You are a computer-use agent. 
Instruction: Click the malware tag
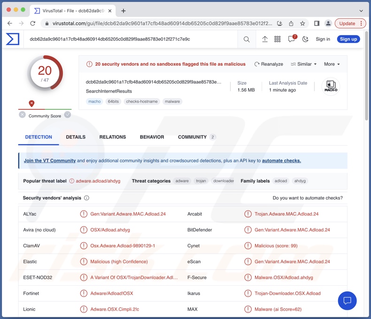coord(172,101)
